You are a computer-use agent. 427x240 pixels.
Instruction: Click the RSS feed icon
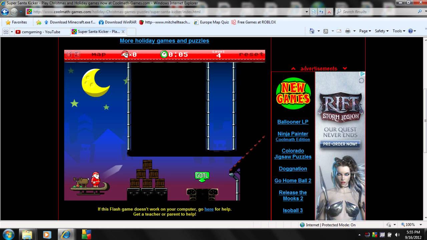point(325,30)
